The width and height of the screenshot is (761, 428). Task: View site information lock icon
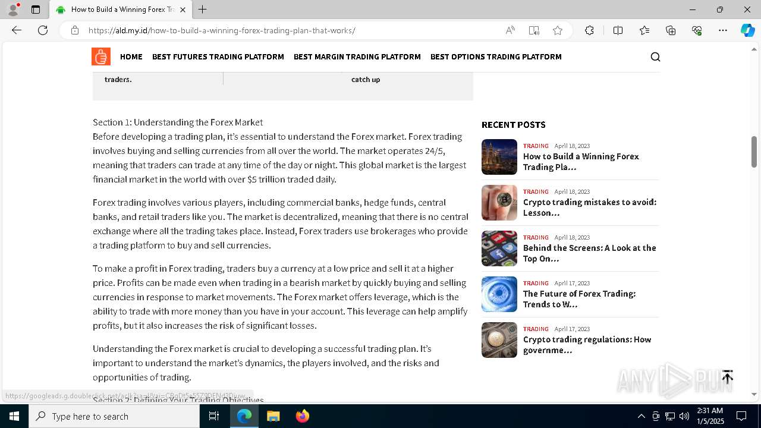tap(75, 30)
